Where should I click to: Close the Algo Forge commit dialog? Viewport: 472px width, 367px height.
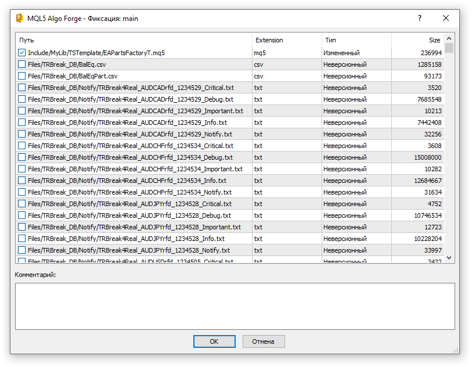point(446,18)
